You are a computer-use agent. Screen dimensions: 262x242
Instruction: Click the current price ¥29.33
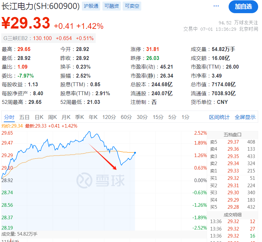26,23
